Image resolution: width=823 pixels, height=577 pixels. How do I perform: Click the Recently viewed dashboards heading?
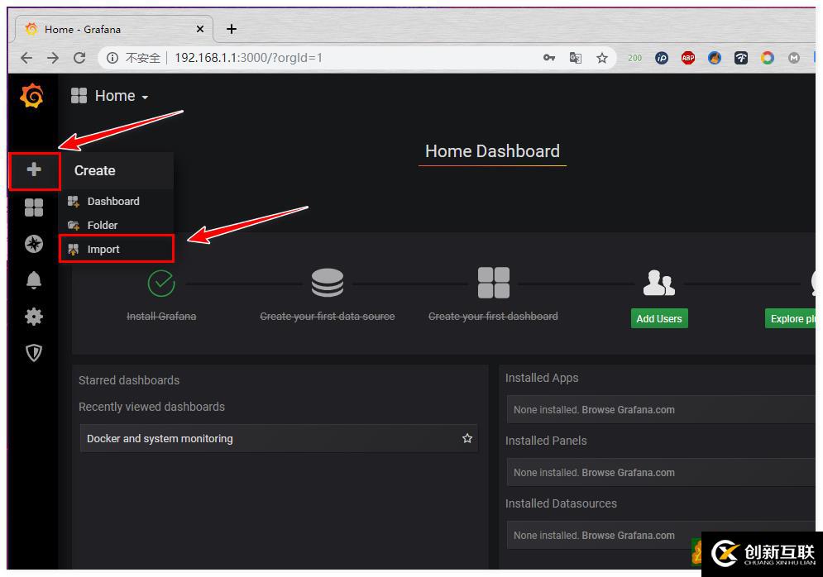click(151, 407)
